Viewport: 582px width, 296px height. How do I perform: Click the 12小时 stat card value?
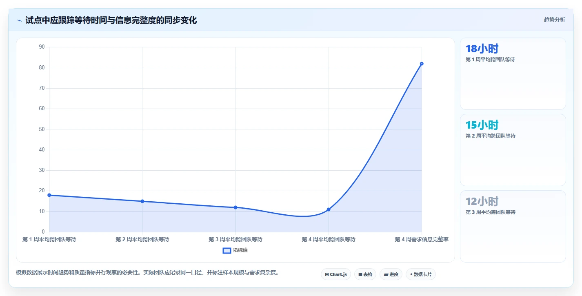(482, 201)
